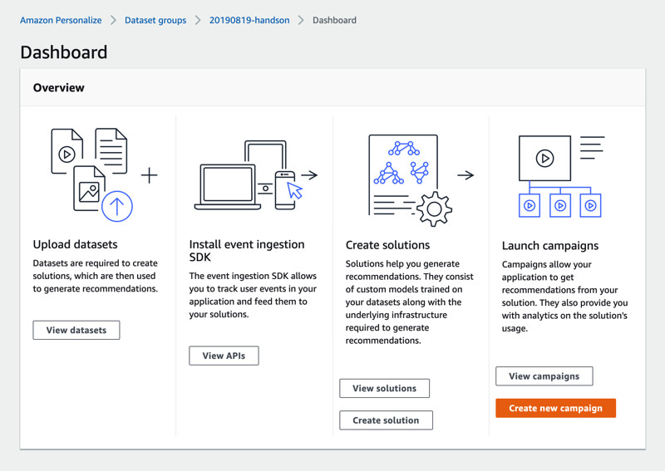Click the Create solution button

point(386,420)
